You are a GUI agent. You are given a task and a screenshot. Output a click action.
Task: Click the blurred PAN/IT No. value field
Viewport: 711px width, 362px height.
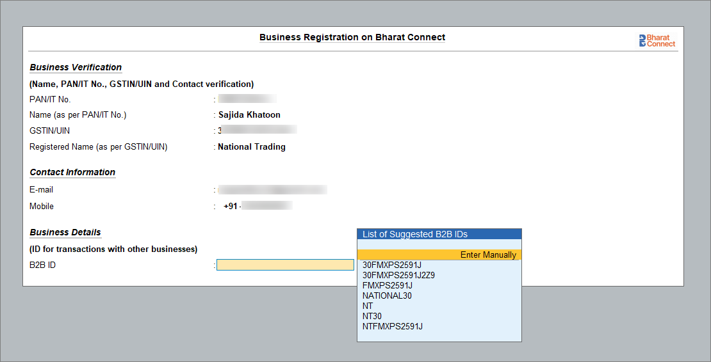pyautogui.click(x=247, y=99)
